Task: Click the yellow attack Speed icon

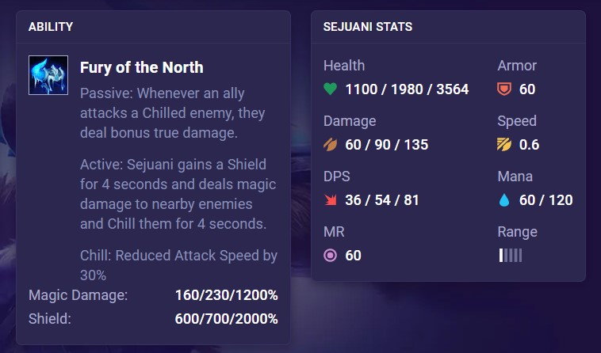Action: (504, 145)
